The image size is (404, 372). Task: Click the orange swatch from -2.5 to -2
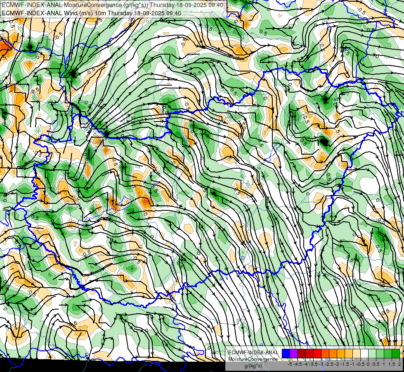pos(333,354)
